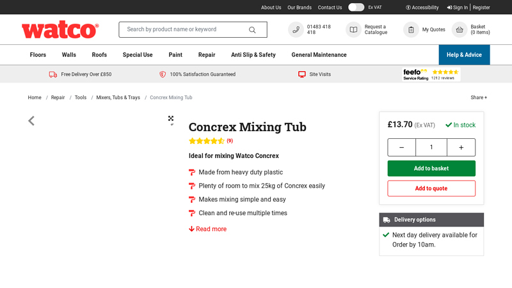Click the Watco logo

click(x=60, y=29)
